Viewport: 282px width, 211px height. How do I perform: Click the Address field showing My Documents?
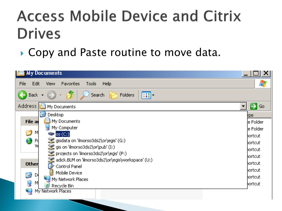[140, 106]
